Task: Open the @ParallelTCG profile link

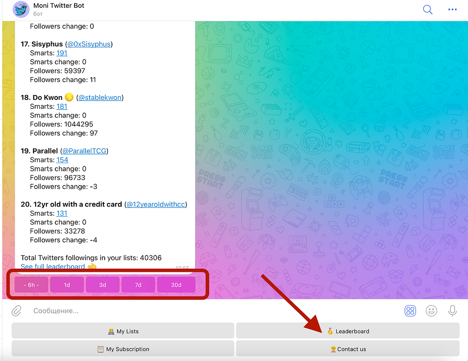Action: 85,151
